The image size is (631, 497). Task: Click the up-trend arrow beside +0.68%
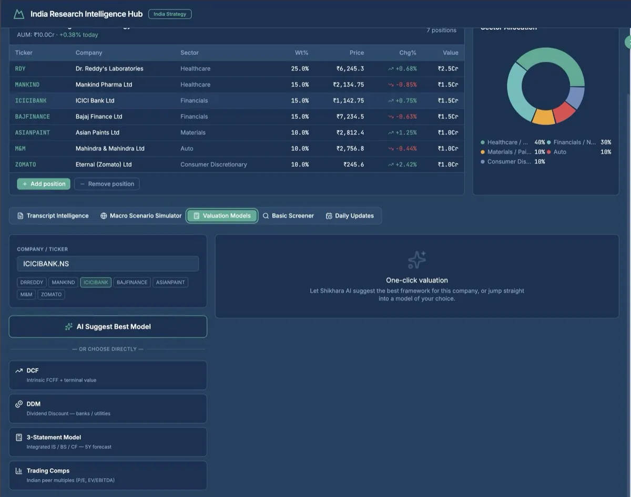click(x=391, y=69)
